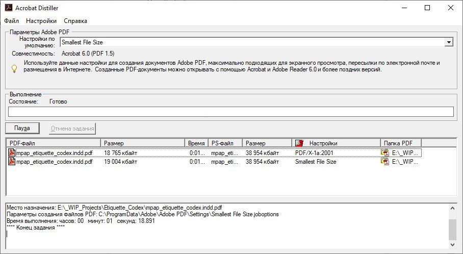Click the 18 765 кбайт size cell

tap(120, 153)
